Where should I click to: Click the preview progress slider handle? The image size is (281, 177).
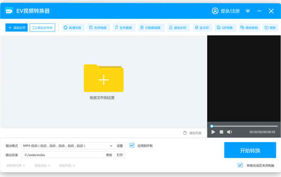212,126
